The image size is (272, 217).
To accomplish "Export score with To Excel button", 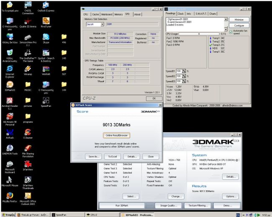I will coord(113,156).
